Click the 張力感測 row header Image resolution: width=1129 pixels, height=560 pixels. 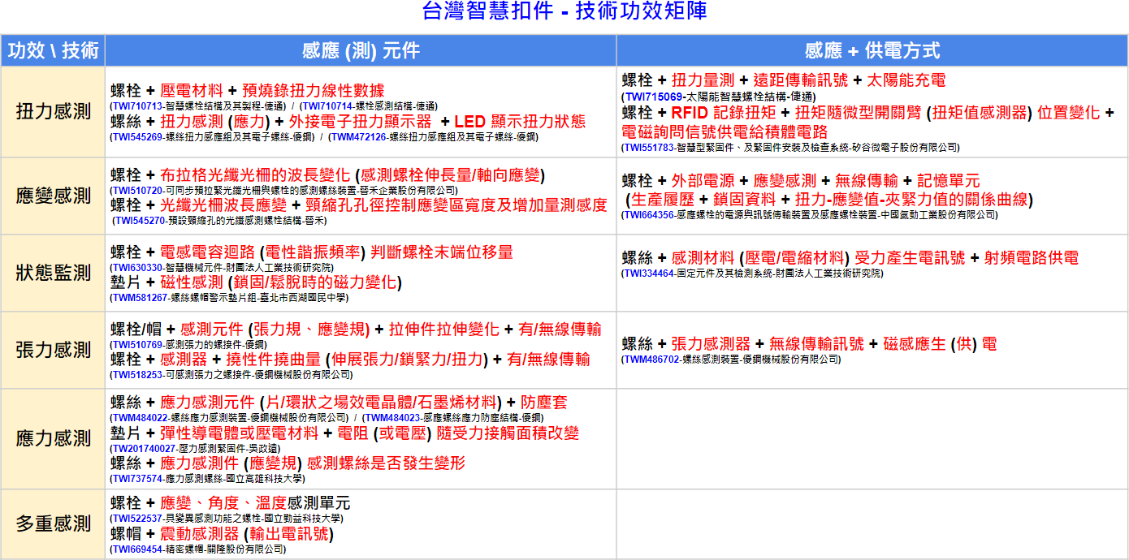tap(53, 350)
